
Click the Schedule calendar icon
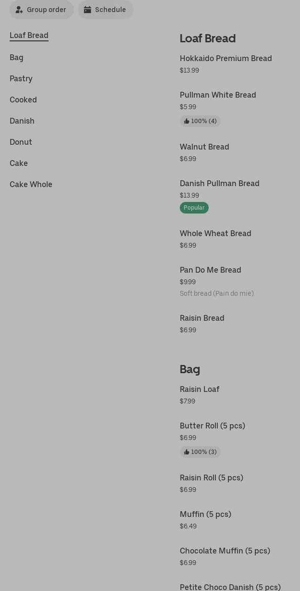[x=87, y=10]
